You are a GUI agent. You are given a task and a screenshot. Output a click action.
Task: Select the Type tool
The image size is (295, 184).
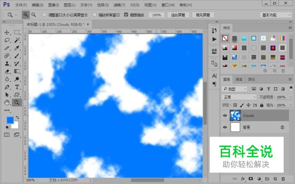click(17, 87)
